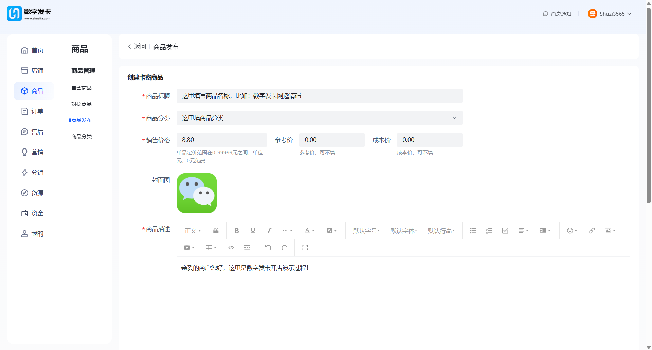Click the 数字发卡 logo
This screenshot has width=652, height=350.
tap(29, 14)
